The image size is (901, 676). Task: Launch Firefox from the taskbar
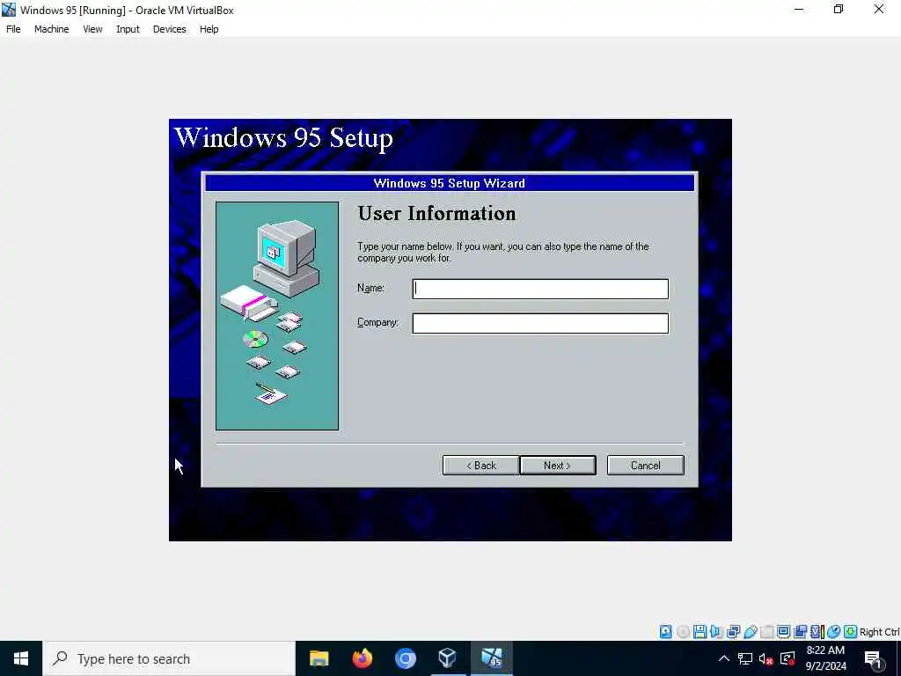pyautogui.click(x=362, y=658)
